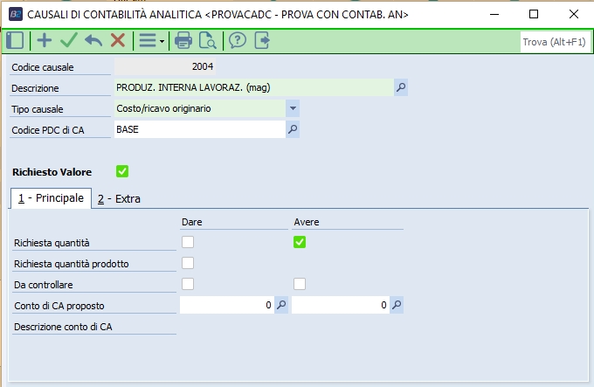Open lookup for Codice PDC di CA
The image size is (594, 387).
[x=294, y=129]
